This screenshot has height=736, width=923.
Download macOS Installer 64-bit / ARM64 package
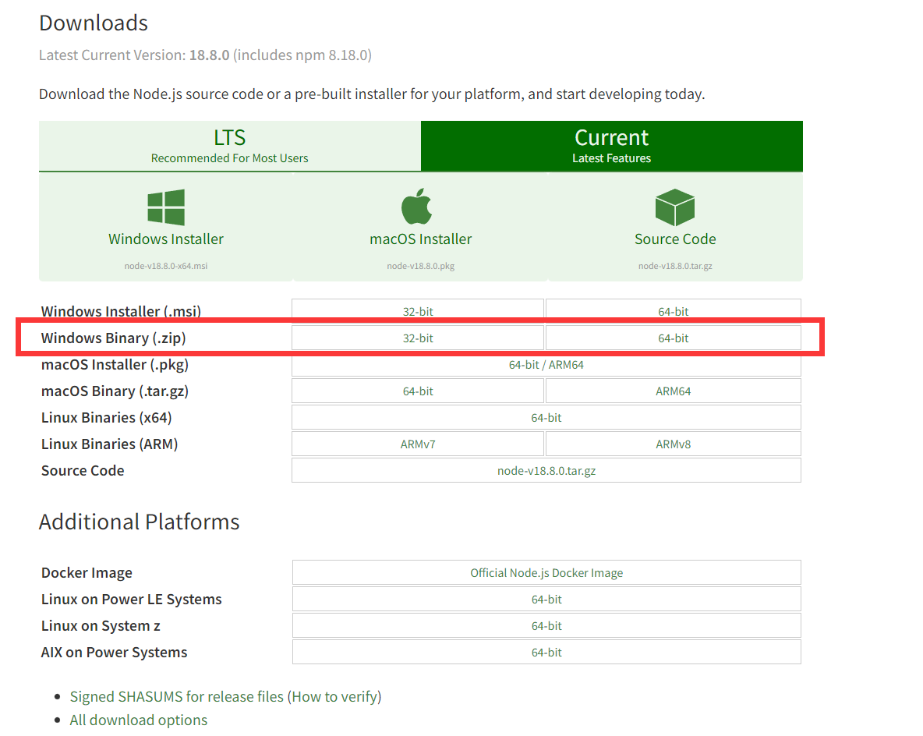pyautogui.click(x=546, y=365)
